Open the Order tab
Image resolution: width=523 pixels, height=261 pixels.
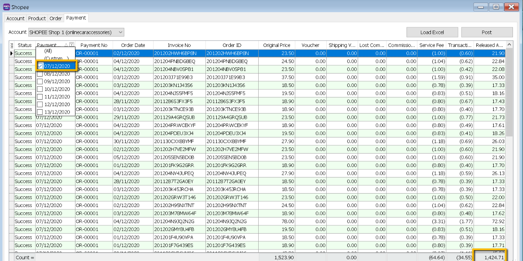tap(55, 19)
